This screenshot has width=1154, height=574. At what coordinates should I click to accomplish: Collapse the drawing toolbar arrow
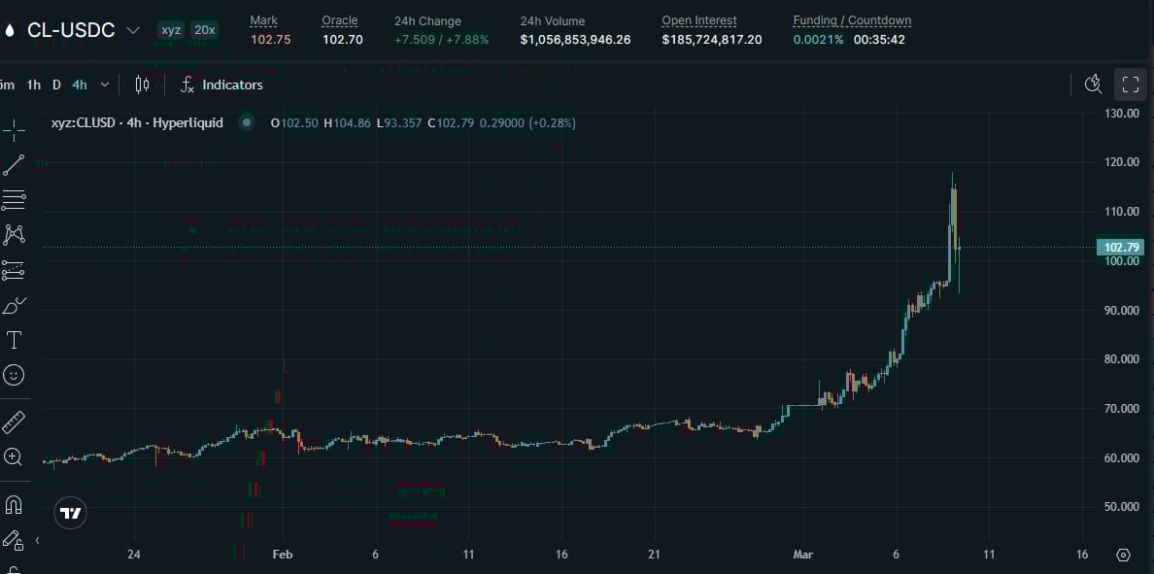pyautogui.click(x=38, y=541)
